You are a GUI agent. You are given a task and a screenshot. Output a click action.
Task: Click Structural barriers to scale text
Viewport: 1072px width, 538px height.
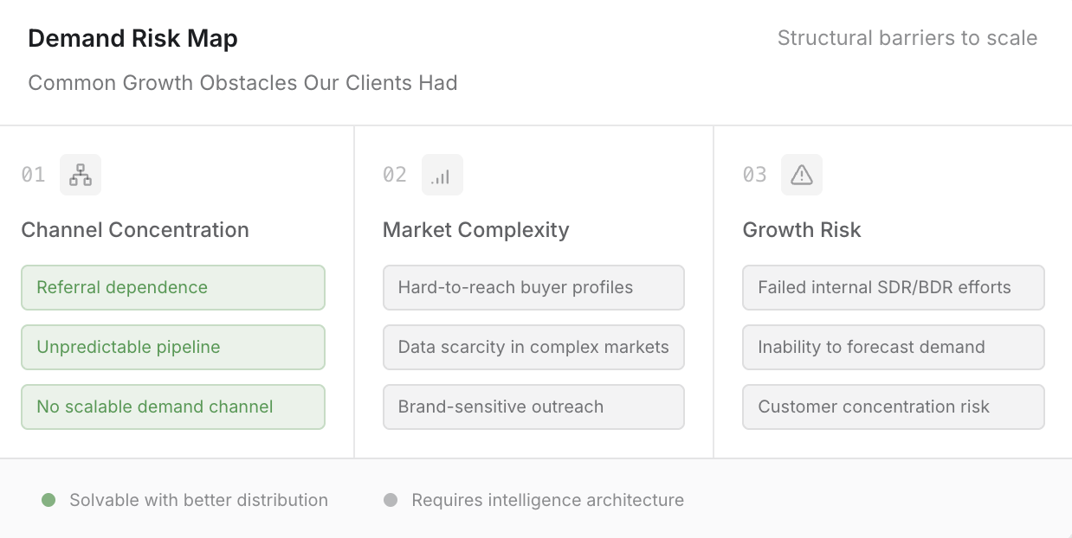[907, 38]
